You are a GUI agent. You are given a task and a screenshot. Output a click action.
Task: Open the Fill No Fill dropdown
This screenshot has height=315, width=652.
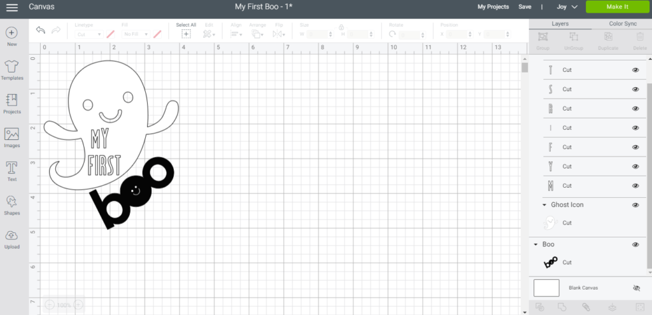pyautogui.click(x=136, y=34)
